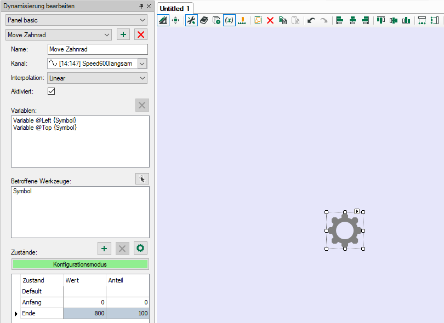The height and width of the screenshot is (323, 444).
Task: Close the Dynamisierung bearbeiten panel
Action: (149, 6)
